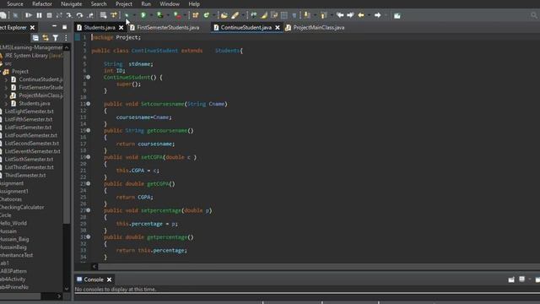This screenshot has height=304, width=540.
Task: Open the Back history dropdown arrow
Action: pyautogui.click(x=369, y=15)
